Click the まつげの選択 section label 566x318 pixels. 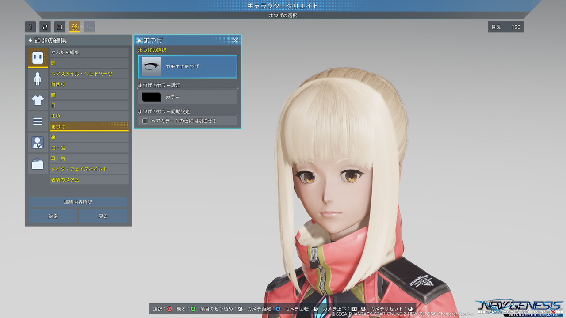(152, 50)
